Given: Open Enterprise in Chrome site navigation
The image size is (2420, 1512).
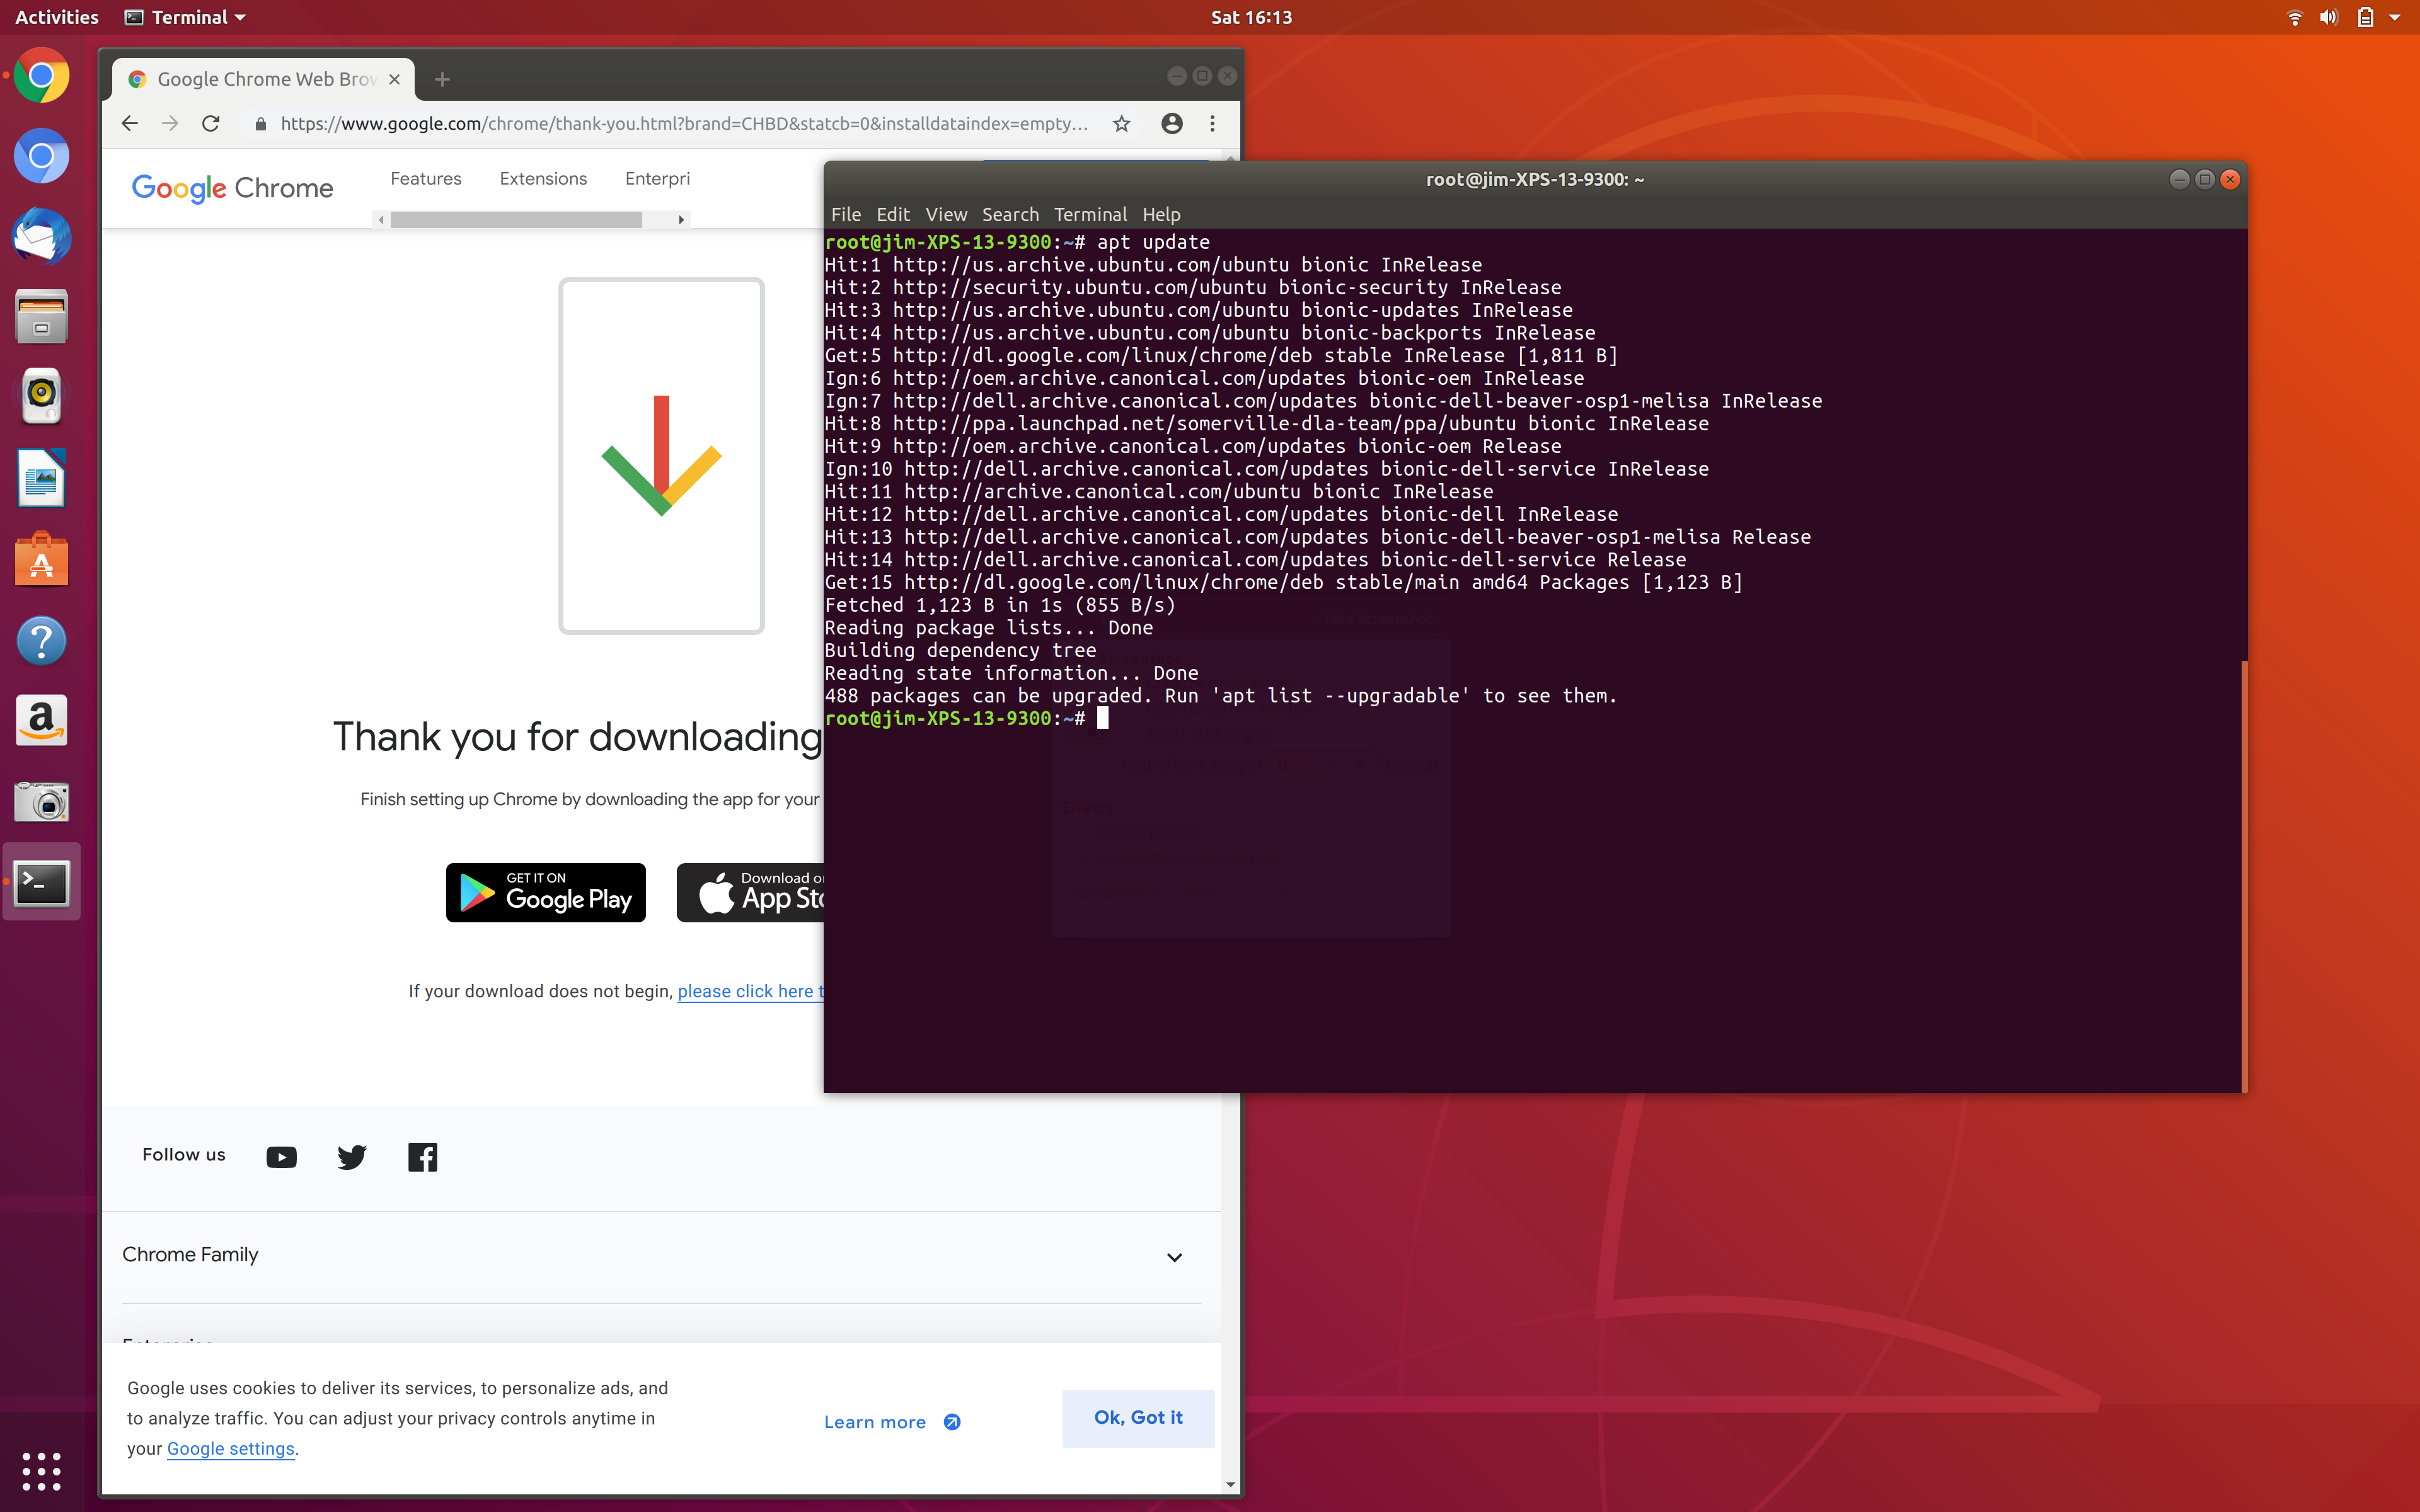Looking at the screenshot, I should tap(657, 178).
